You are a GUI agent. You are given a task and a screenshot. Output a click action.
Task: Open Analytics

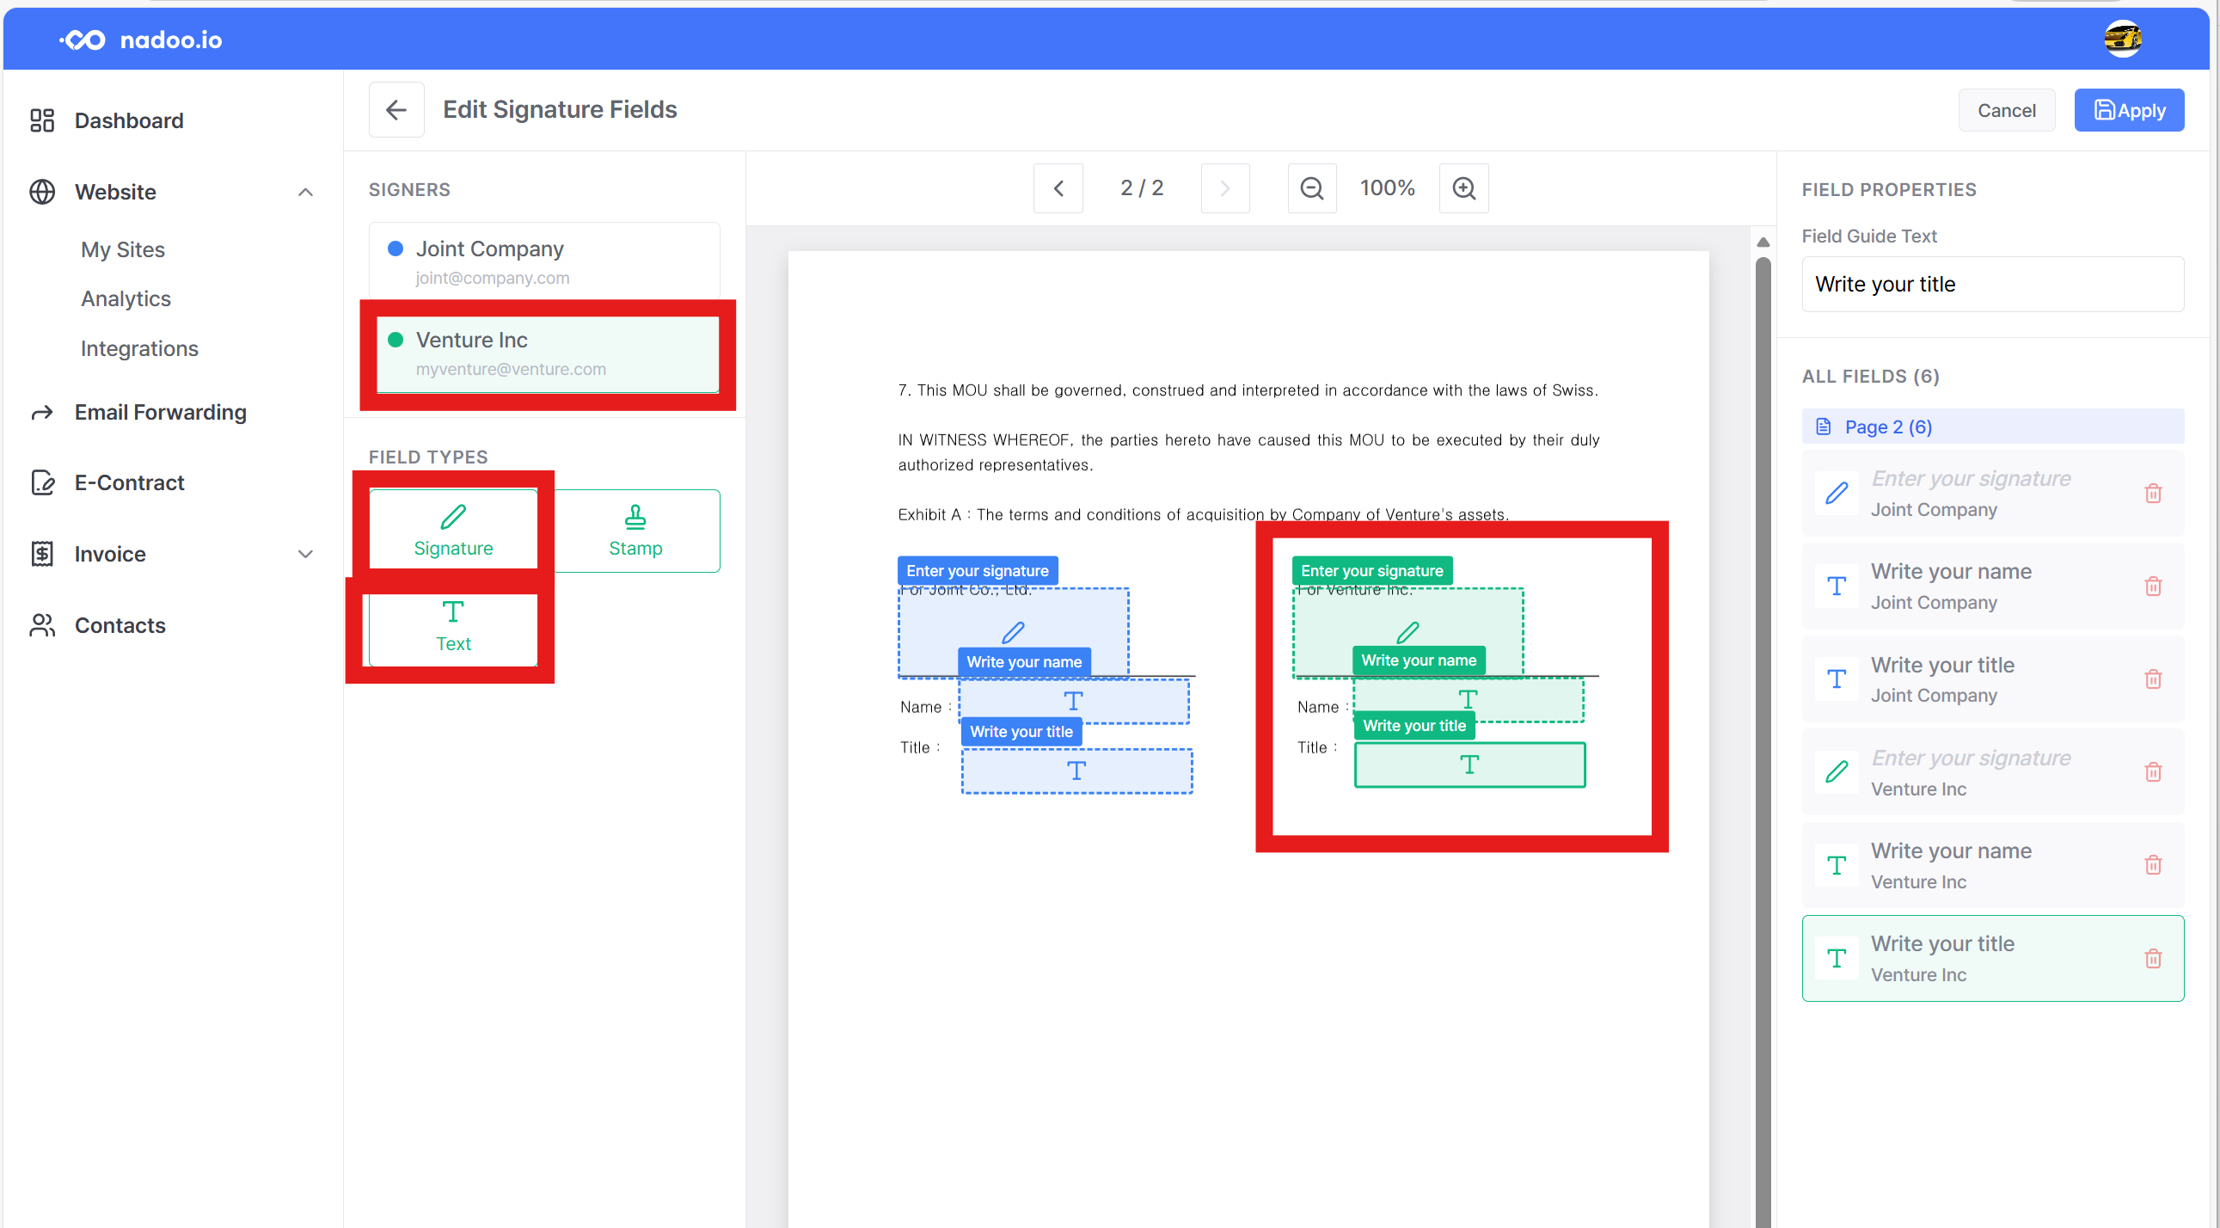click(126, 299)
